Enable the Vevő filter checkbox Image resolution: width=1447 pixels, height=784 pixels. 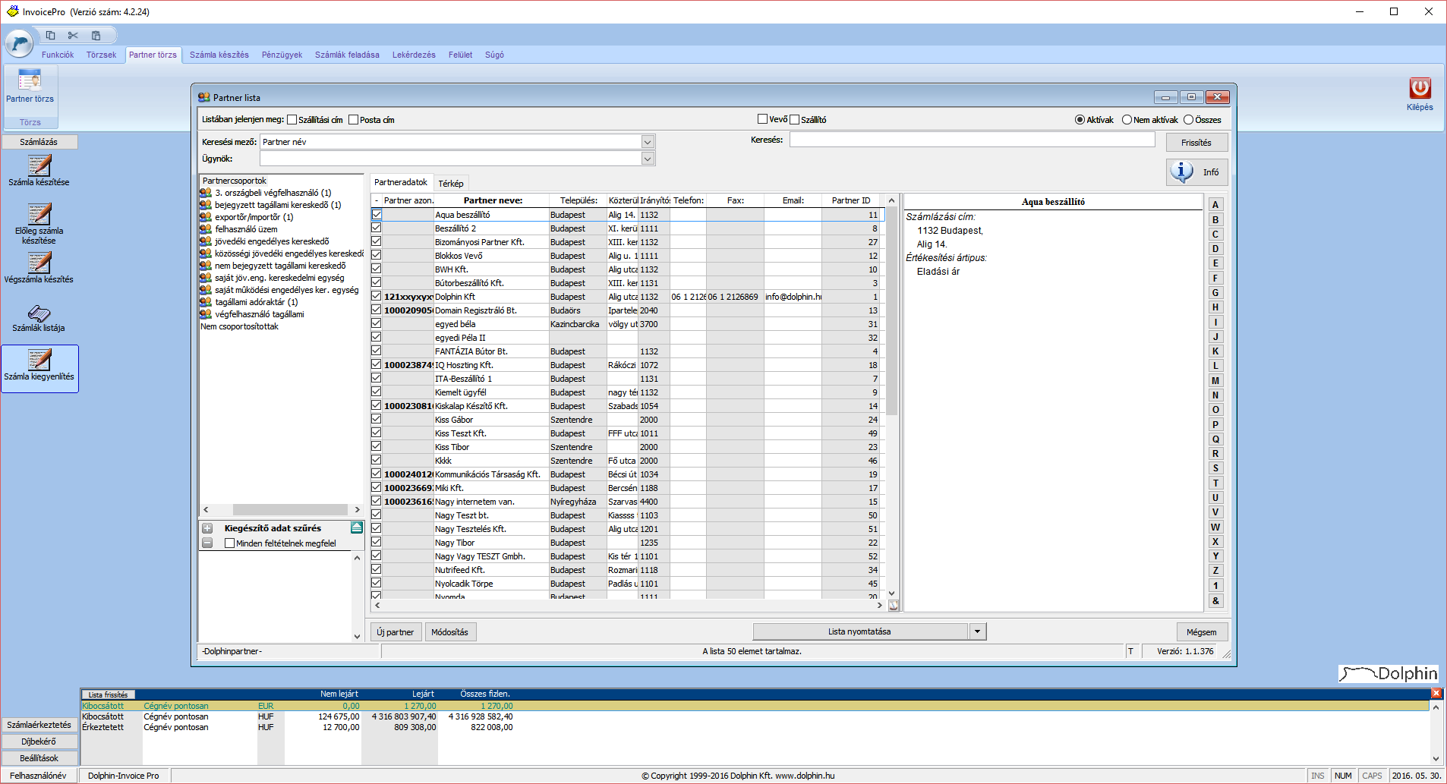point(762,119)
